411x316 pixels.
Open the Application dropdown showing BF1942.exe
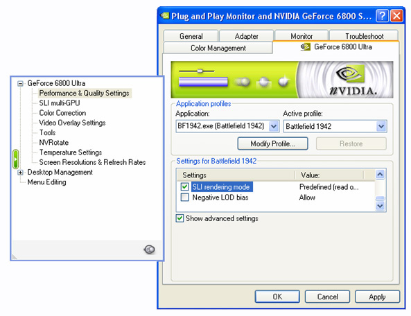point(274,126)
